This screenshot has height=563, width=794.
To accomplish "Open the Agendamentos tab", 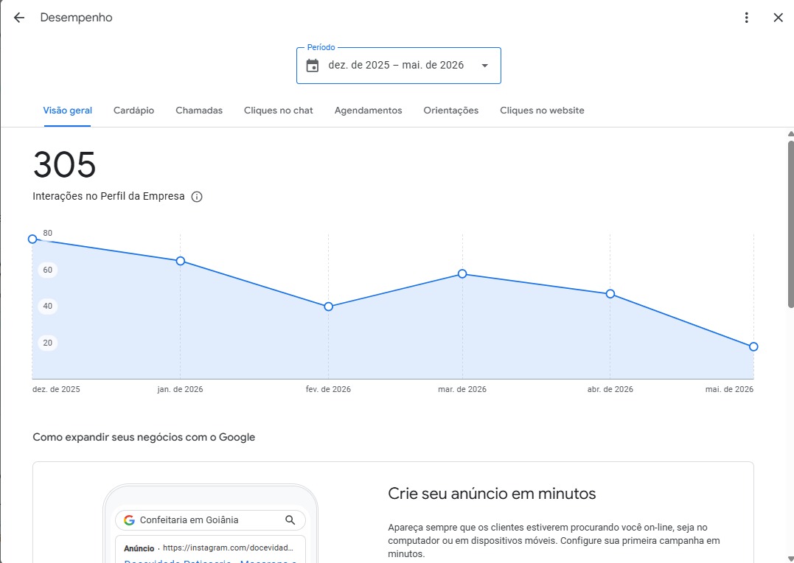I will [x=368, y=111].
